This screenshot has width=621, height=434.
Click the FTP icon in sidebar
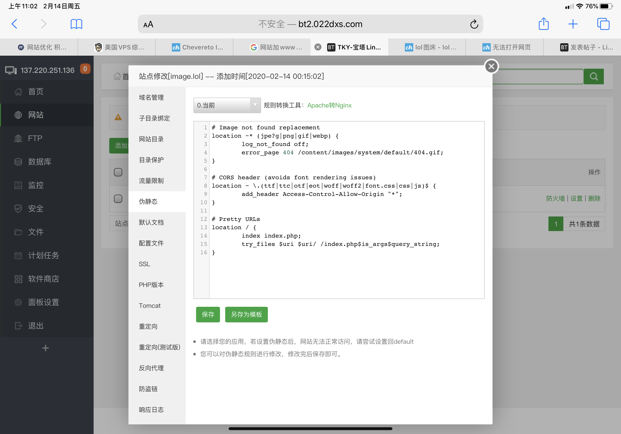tap(18, 138)
